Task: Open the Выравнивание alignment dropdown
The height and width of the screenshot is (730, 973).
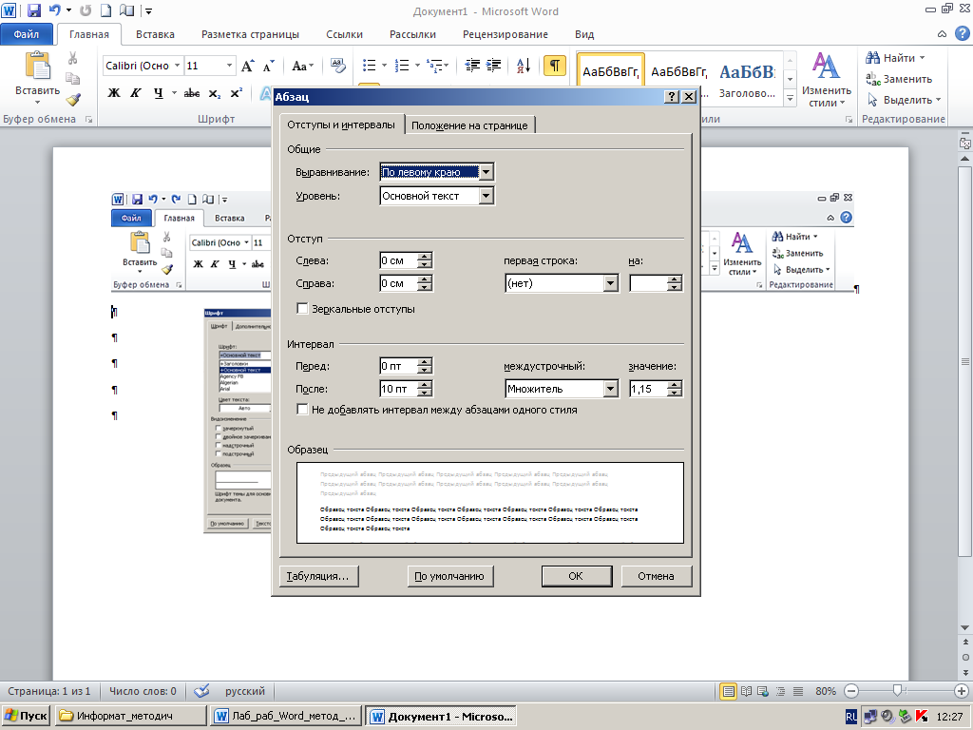Action: pos(486,172)
